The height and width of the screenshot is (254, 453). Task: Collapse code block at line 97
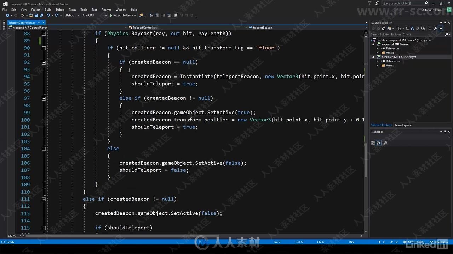[x=44, y=98]
